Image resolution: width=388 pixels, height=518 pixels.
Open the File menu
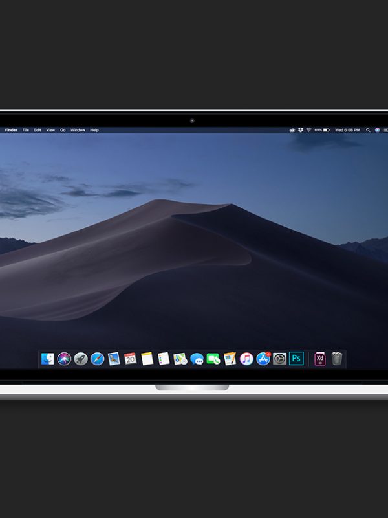pyautogui.click(x=26, y=130)
